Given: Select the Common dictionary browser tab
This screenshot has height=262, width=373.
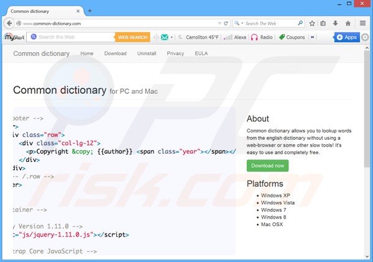Looking at the screenshot, I should point(45,11).
